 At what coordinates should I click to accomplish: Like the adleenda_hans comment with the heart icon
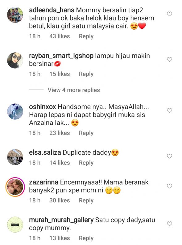[x=169, y=14]
